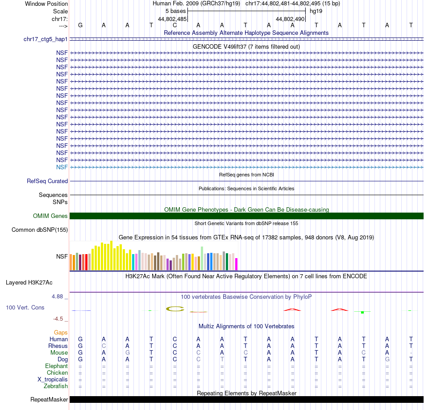424x410 pixels.
Task: Click the '--->' strand direction arrow label
Action: click(x=63, y=26)
